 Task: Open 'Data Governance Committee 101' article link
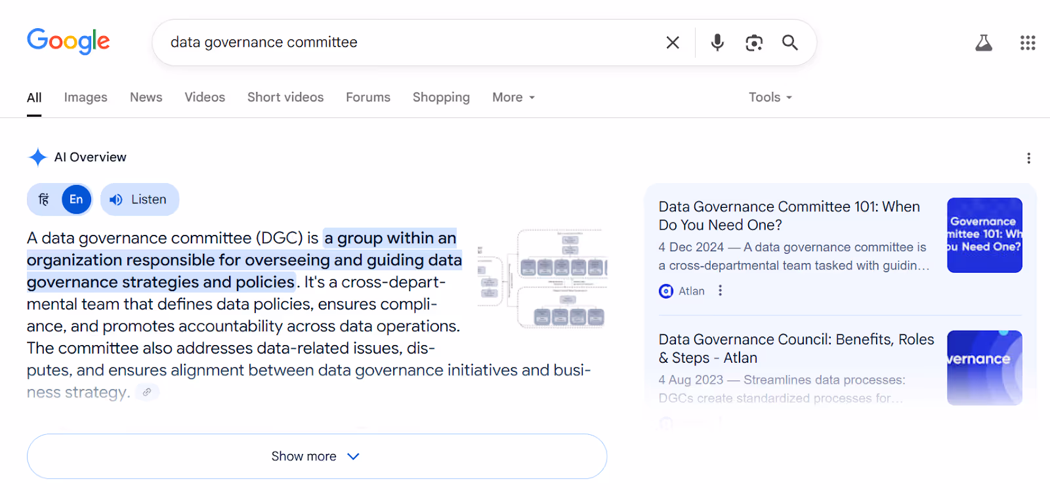click(789, 216)
